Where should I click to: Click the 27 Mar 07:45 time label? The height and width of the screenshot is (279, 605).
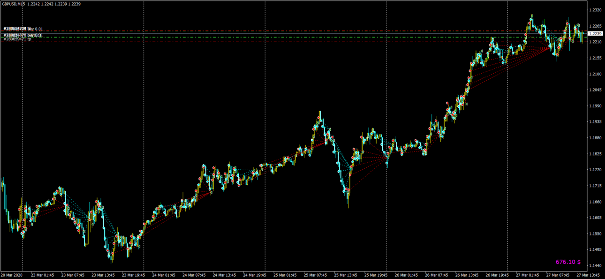559,275
